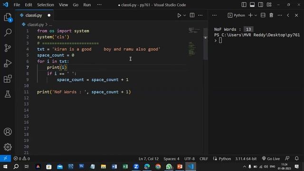This screenshot has width=304, height=171.
Task: Open the View menu
Action: (63, 5)
